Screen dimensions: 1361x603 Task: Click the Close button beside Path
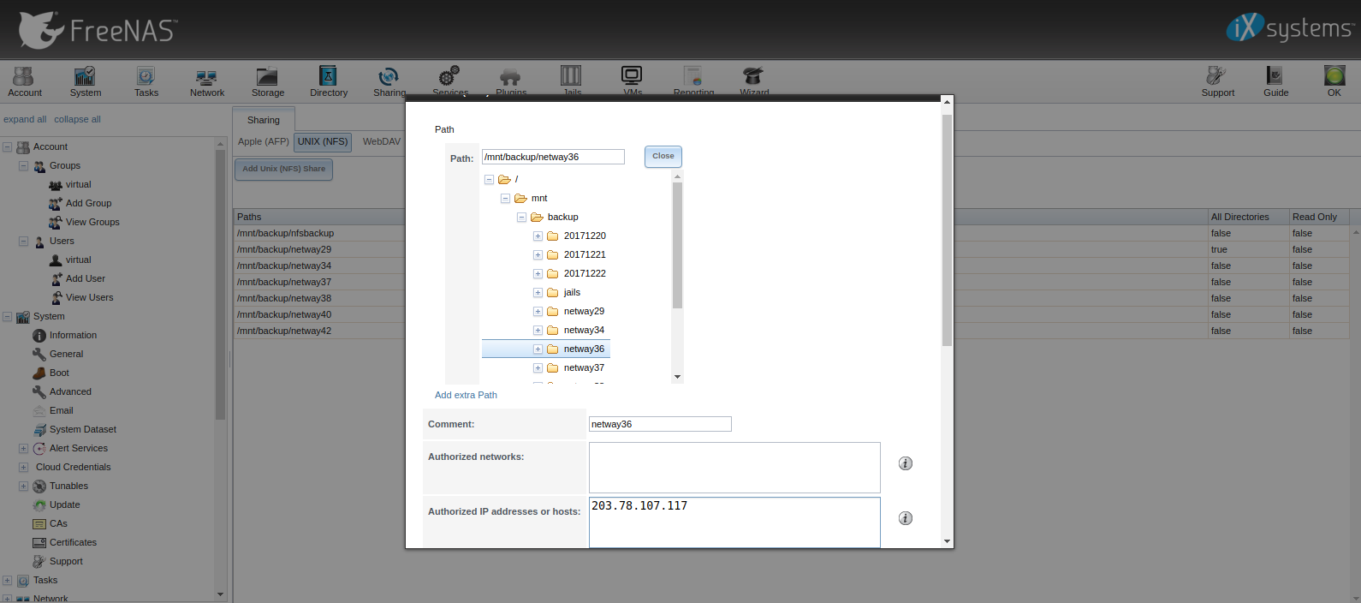(663, 157)
